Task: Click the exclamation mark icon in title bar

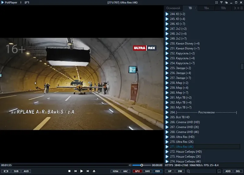Action: 21,2
